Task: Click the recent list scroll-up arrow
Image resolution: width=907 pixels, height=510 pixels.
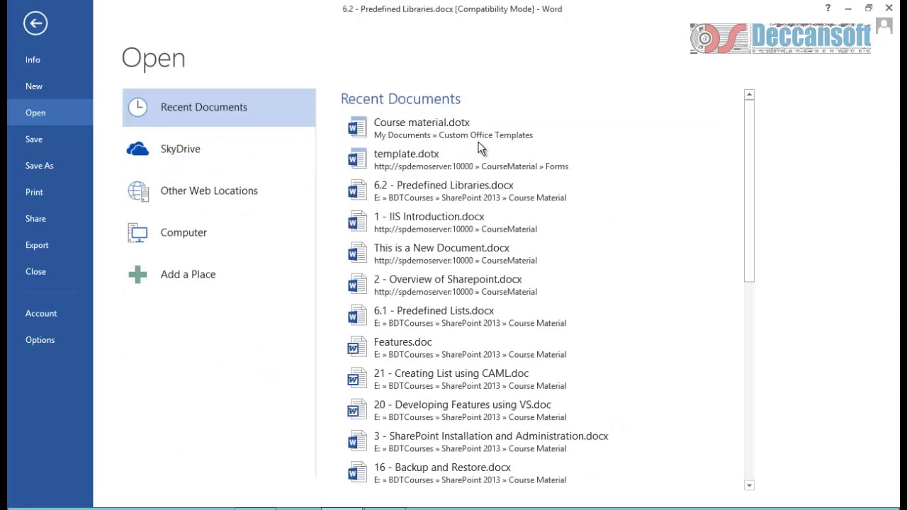Action: 750,95
